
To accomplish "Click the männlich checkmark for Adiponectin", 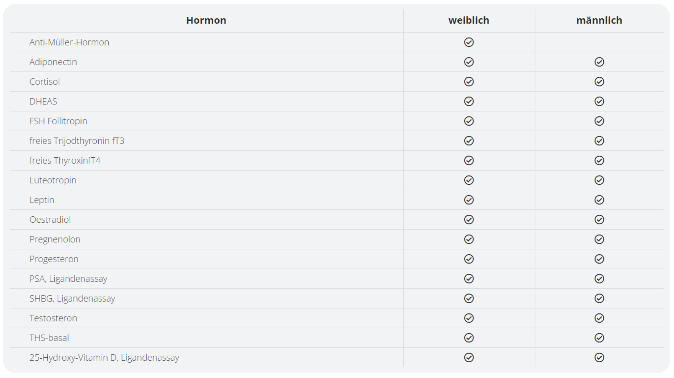I will (599, 62).
